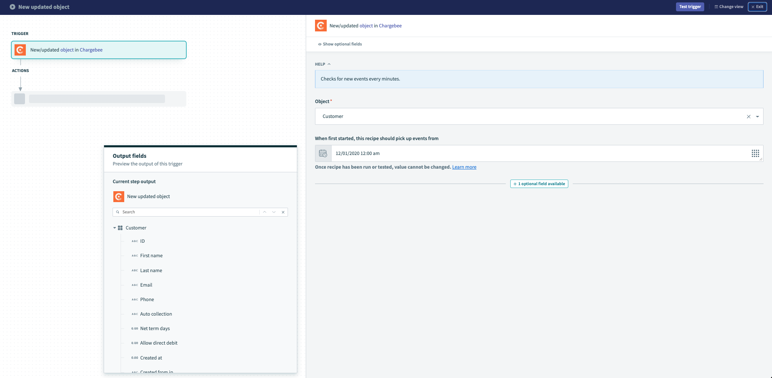Collapse the HELP section
The height and width of the screenshot is (378, 772).
pos(328,64)
